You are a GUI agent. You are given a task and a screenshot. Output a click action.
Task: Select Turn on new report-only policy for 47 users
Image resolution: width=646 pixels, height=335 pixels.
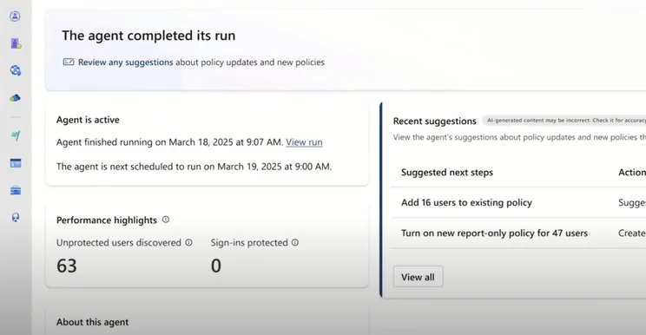point(518,233)
